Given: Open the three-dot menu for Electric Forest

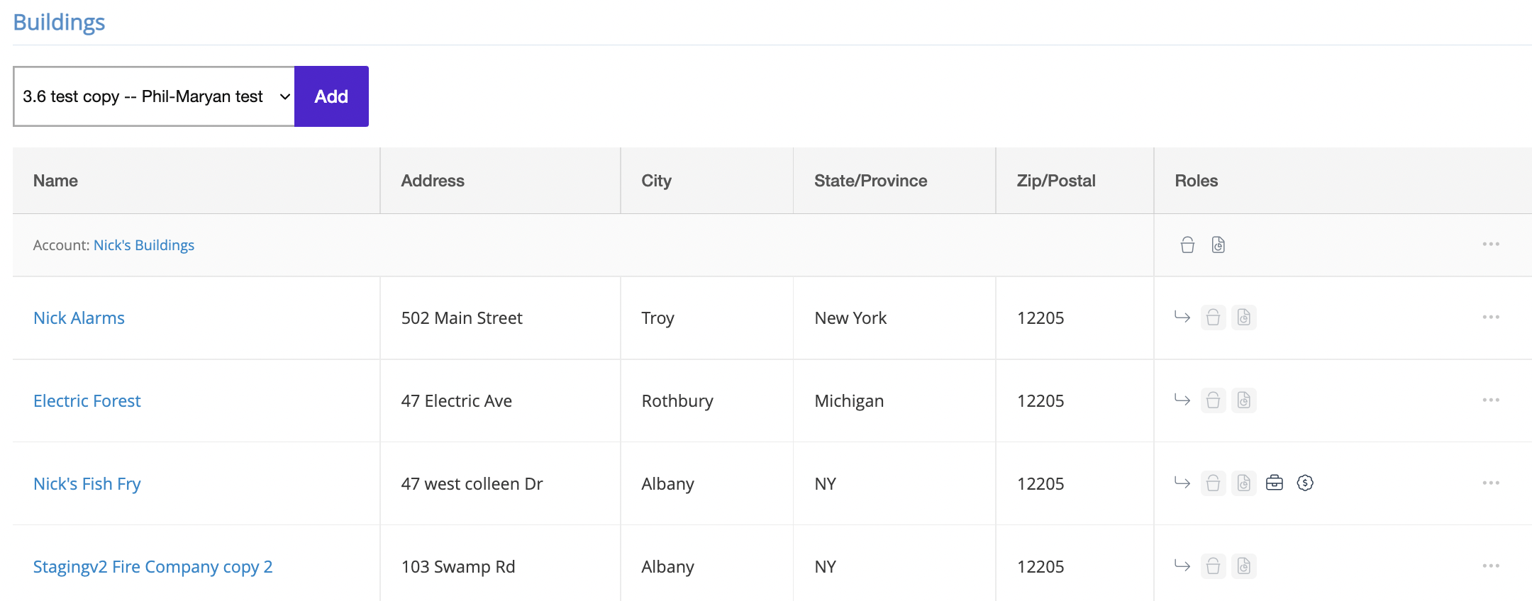Looking at the screenshot, I should [1491, 400].
